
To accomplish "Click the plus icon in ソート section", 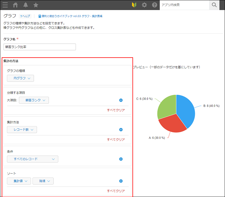I will [x=121, y=181].
